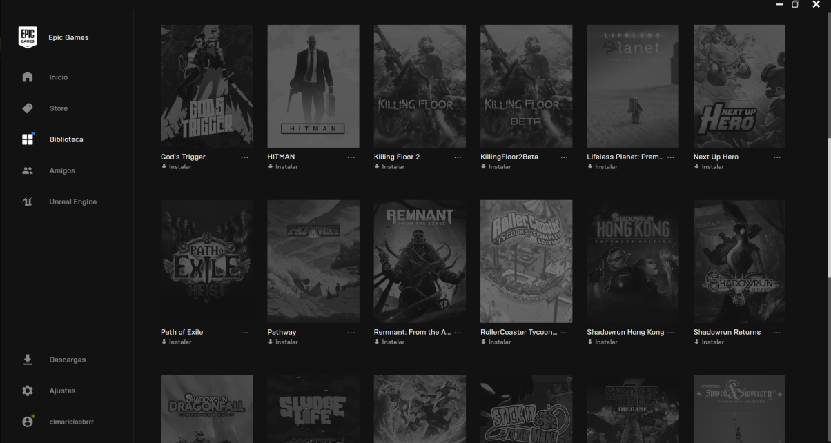Viewport: 831px width, 443px height.
Task: Open three-dot menu for Pathway
Action: [351, 333]
